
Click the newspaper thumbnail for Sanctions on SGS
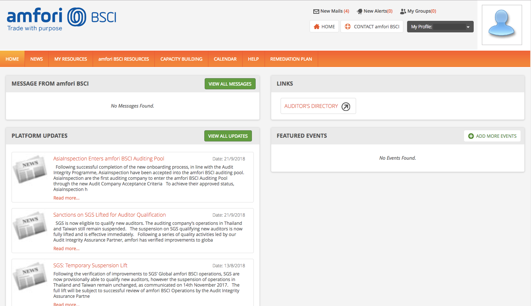[x=30, y=226]
